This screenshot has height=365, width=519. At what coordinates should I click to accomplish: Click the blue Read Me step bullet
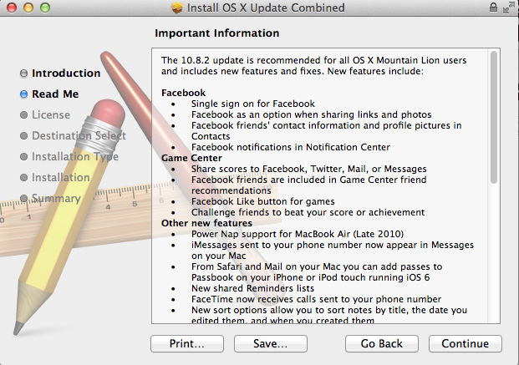point(24,94)
